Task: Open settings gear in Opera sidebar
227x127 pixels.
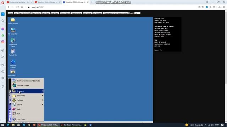Action: pos(3,78)
